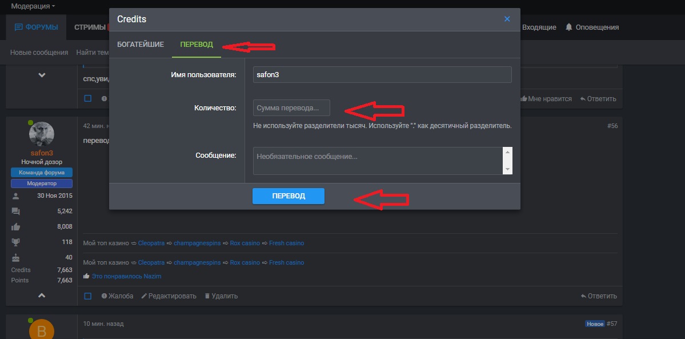Click the Жалоба report icon in post #56
685x339 pixels.
[x=105, y=296]
